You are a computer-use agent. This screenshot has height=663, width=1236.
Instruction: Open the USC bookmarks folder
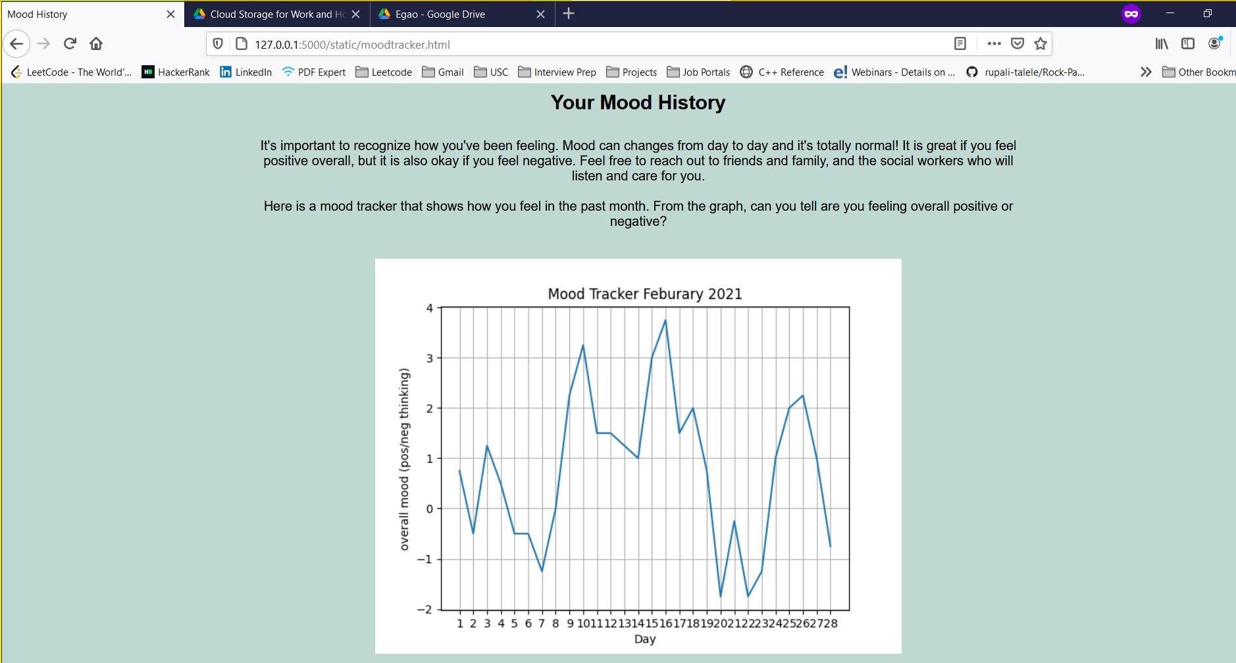[491, 72]
